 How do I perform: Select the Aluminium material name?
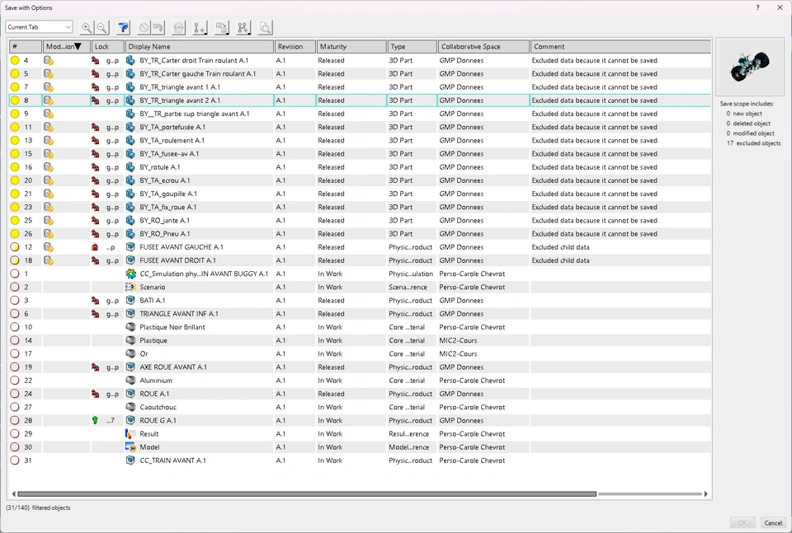156,381
